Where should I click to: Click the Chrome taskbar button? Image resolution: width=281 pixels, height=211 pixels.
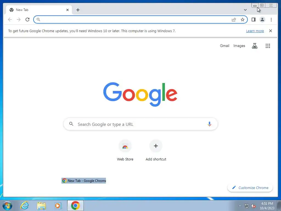coord(75,206)
